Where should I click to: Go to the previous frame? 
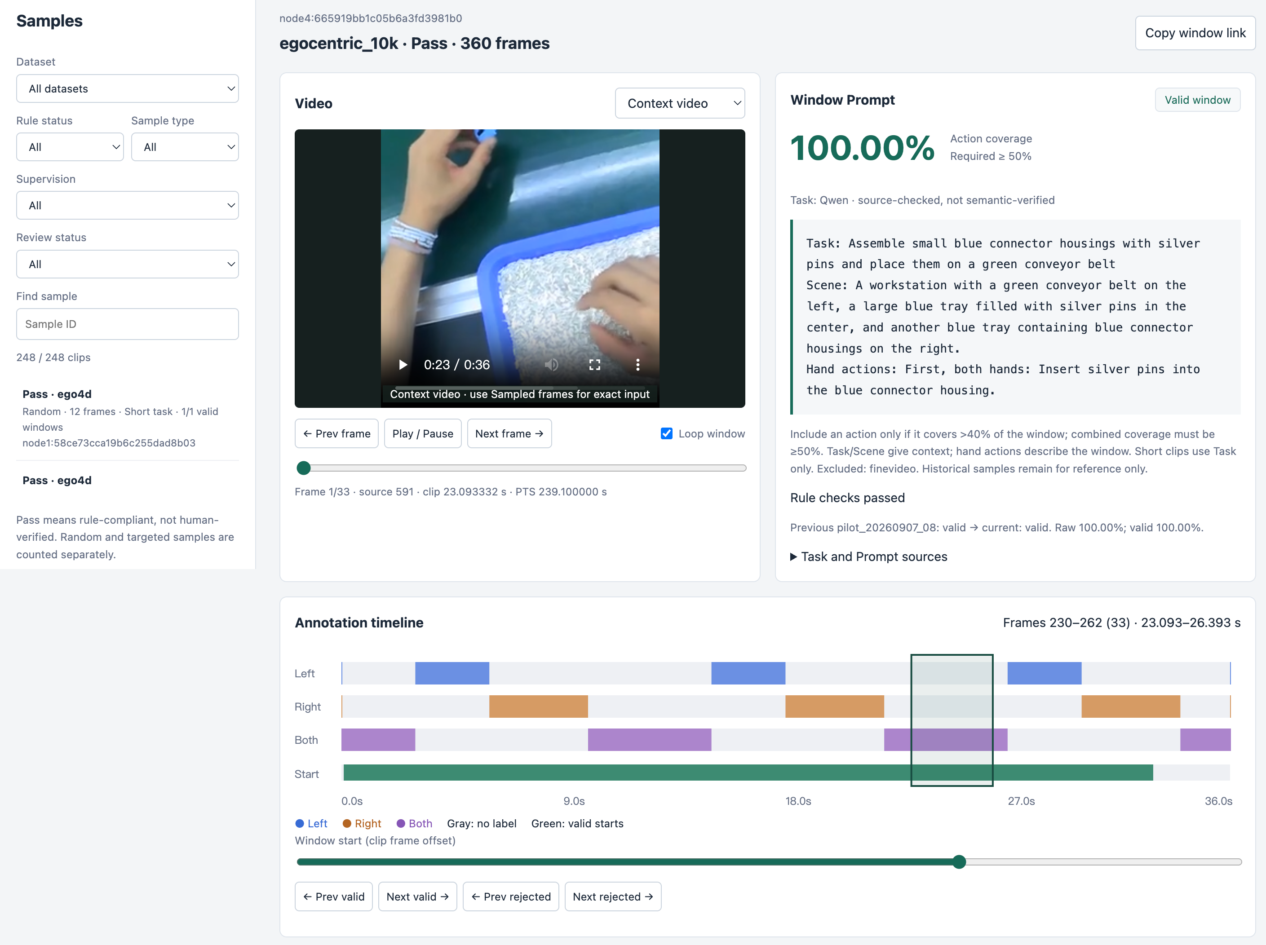(336, 433)
